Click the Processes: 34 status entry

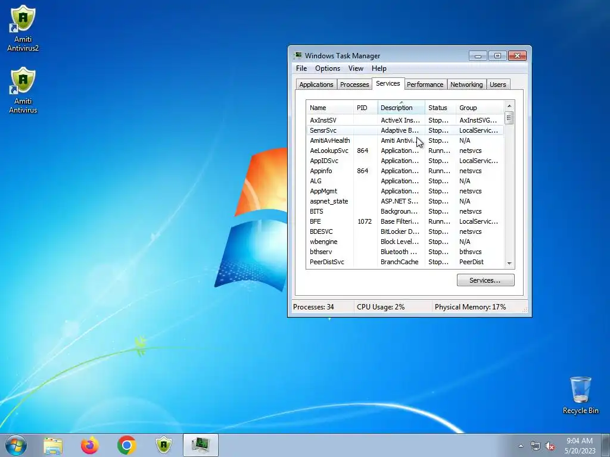point(313,307)
